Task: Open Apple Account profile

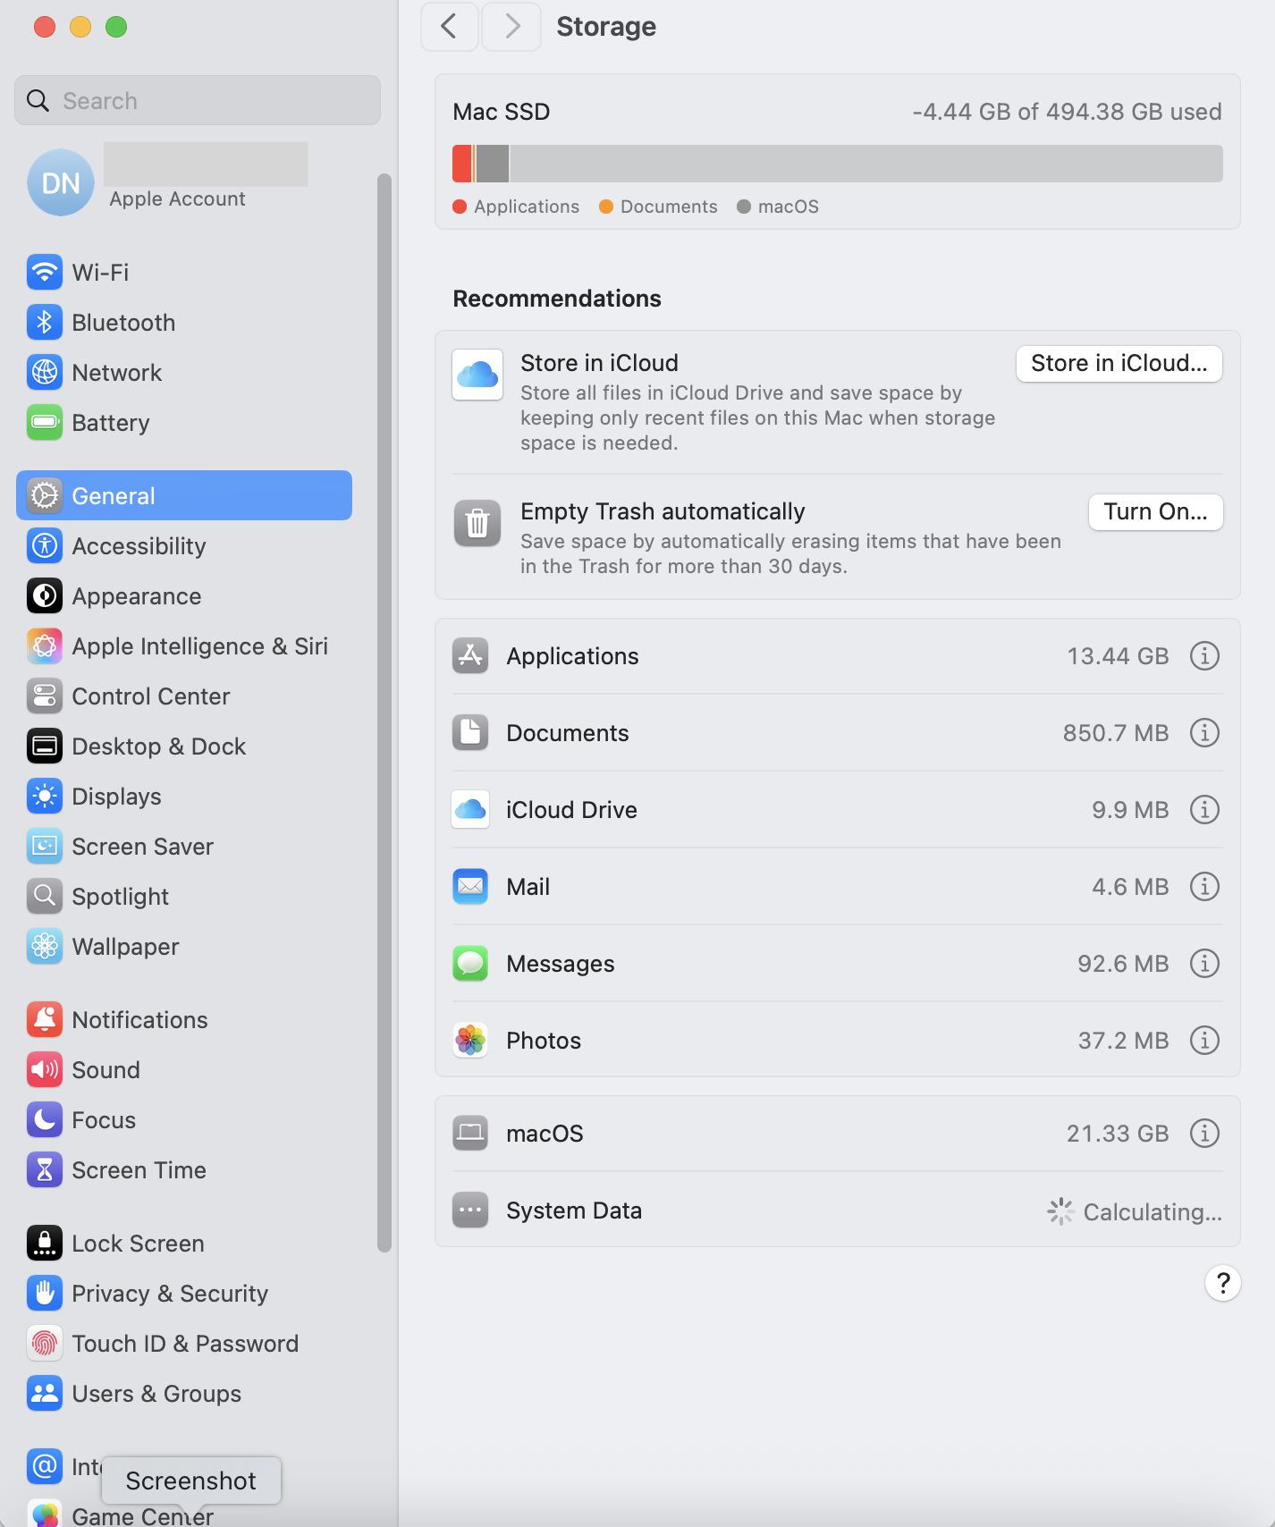Action: click(x=184, y=182)
